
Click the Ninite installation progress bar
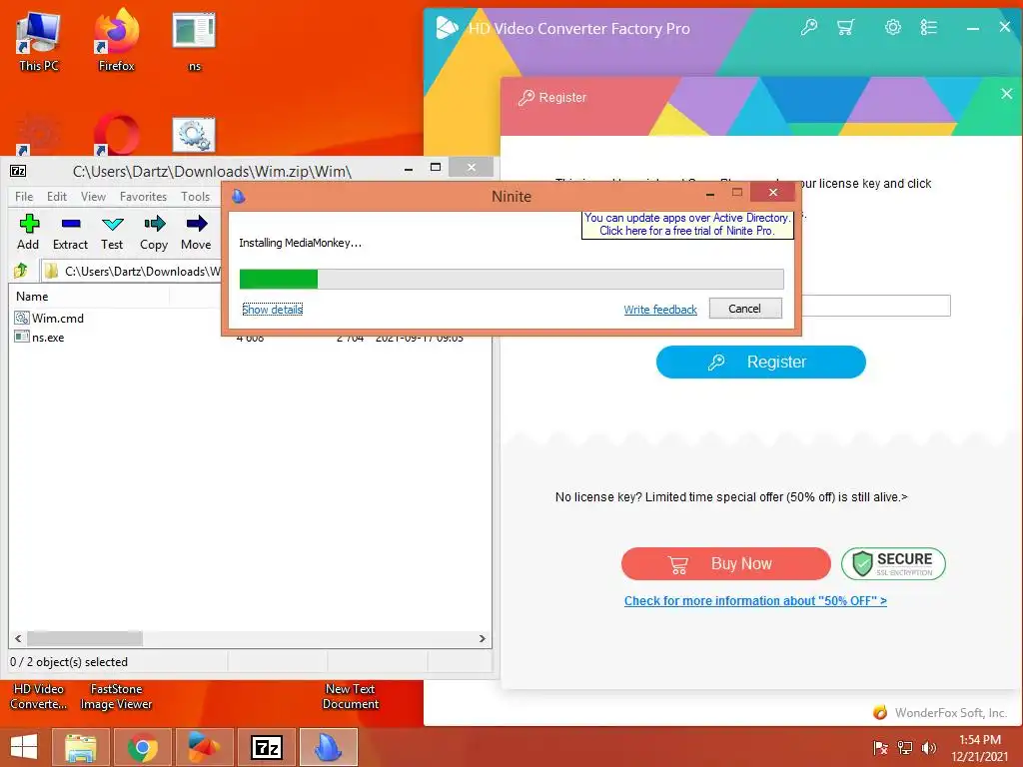click(x=511, y=279)
